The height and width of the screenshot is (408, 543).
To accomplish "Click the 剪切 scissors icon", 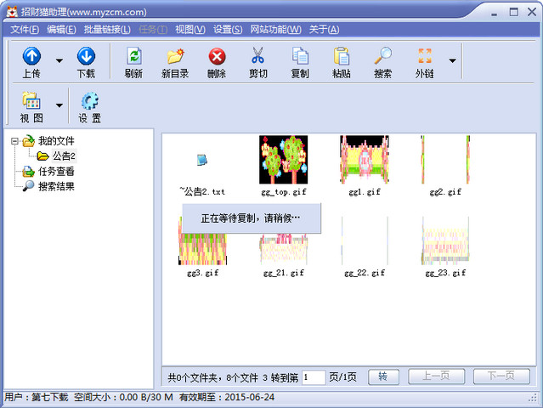I will [x=258, y=56].
